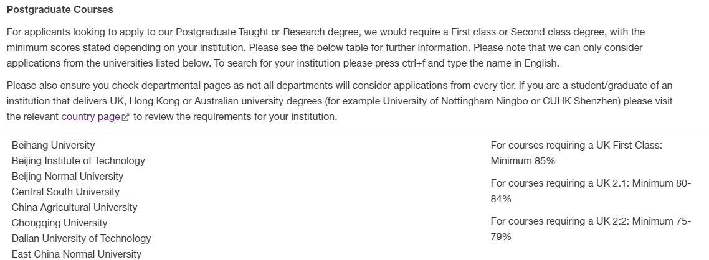
Task: Select the Beihang University entry
Action: click(54, 145)
